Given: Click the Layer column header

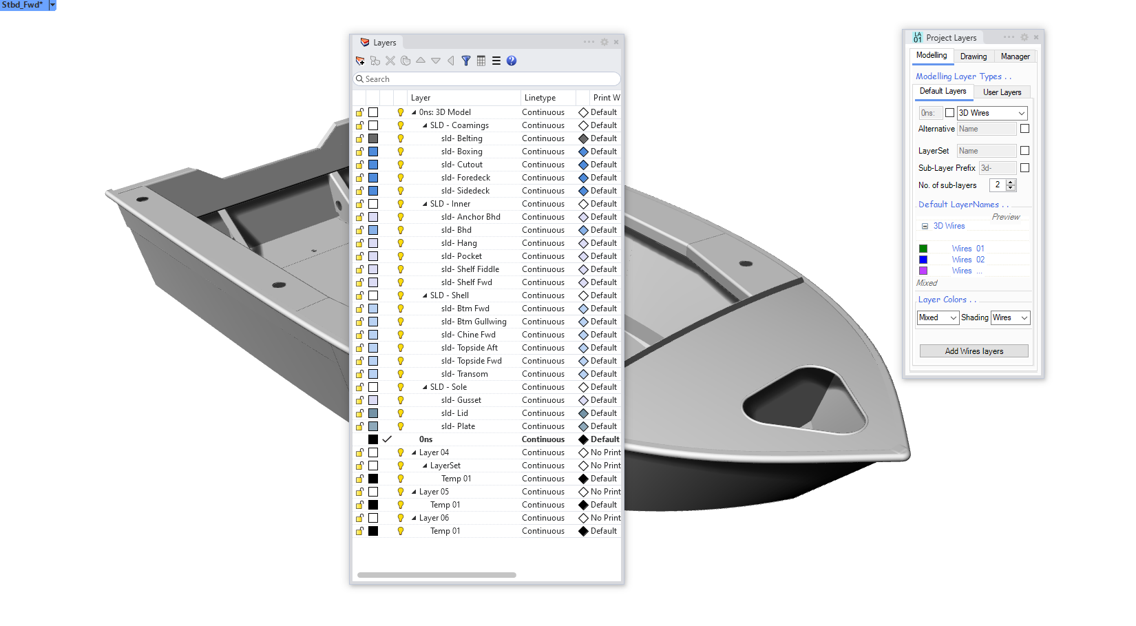Looking at the screenshot, I should (463, 98).
